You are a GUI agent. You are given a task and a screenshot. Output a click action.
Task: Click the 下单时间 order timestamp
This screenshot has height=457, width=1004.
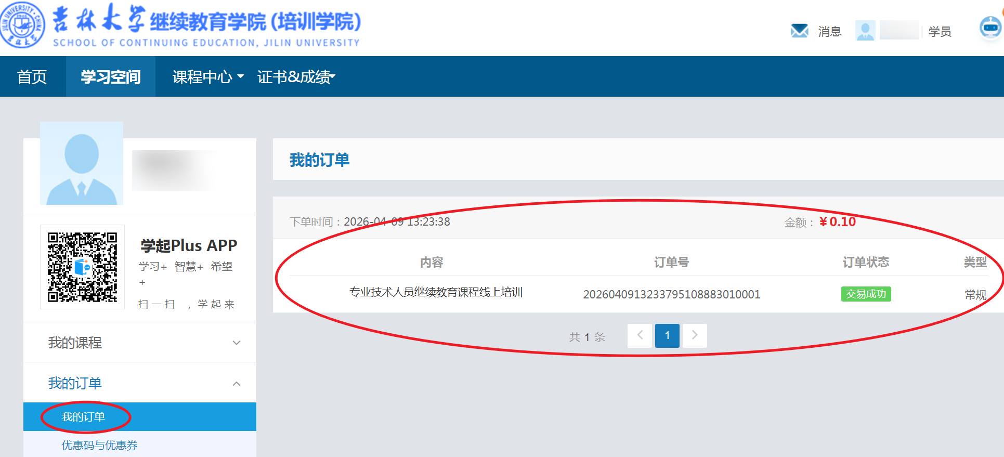[x=370, y=222]
